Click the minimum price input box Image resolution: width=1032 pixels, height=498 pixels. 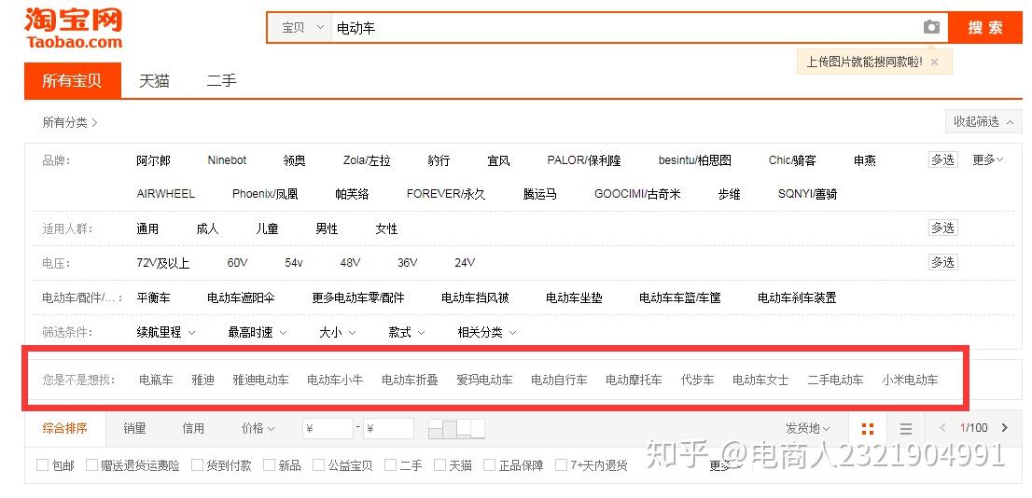pos(328,429)
